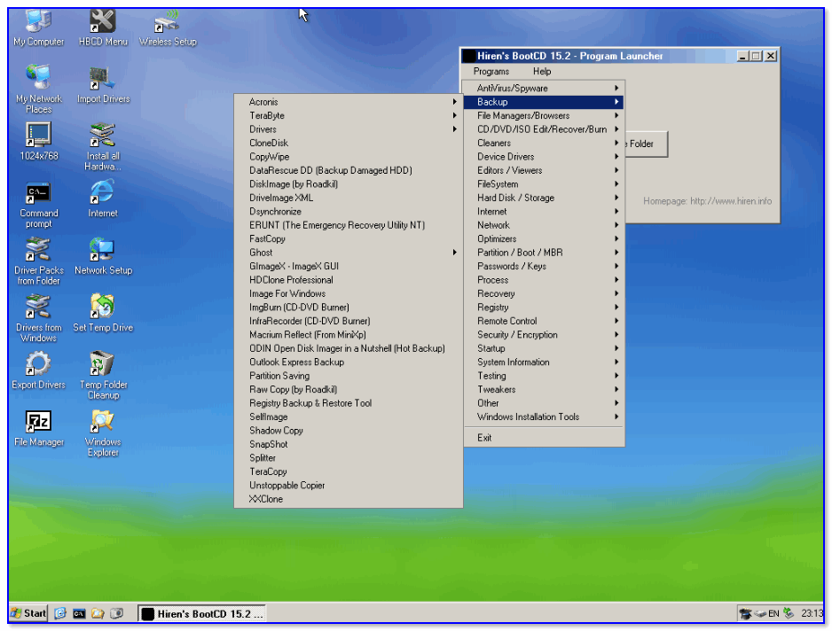832x631 pixels.
Task: Open the HBCD Menu desktop icon
Action: pyautogui.click(x=103, y=23)
